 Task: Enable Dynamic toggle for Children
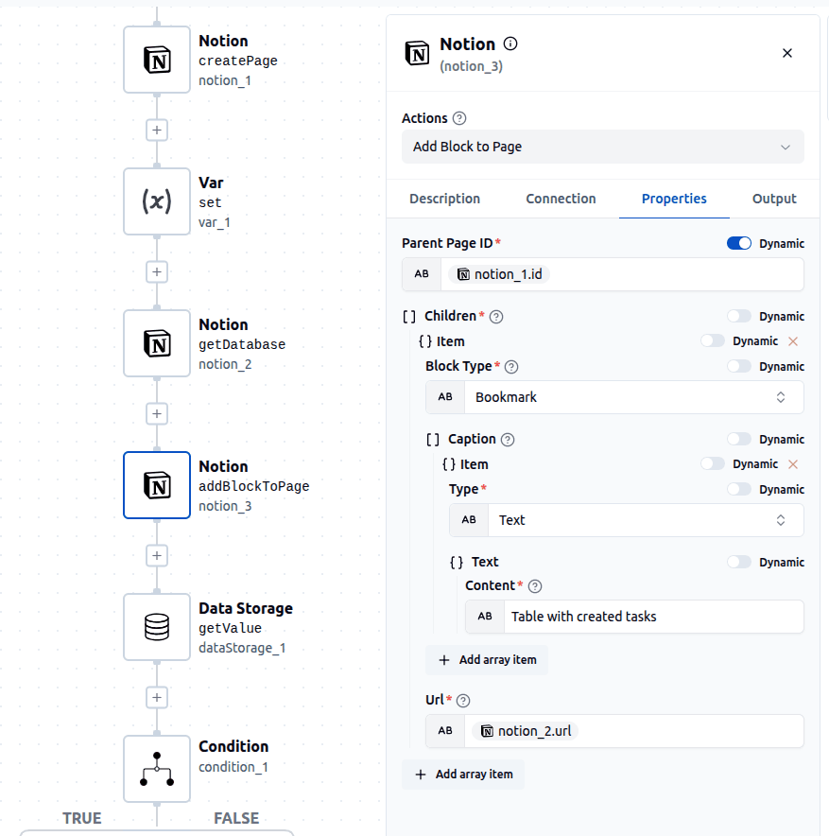[739, 316]
